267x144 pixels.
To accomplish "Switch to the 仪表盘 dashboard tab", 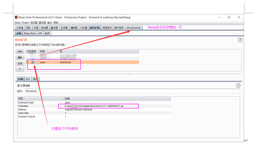I will pyautogui.click(x=20, y=28).
